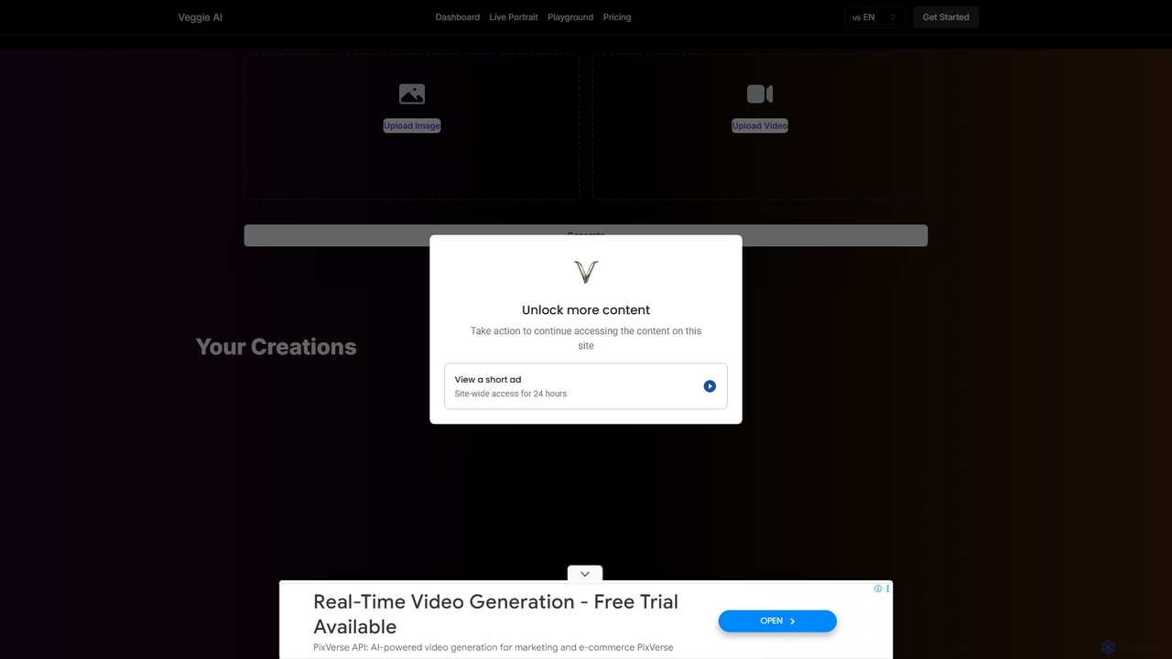The width and height of the screenshot is (1172, 659).
Task: Select the View a short ad option
Action: pyautogui.click(x=586, y=386)
